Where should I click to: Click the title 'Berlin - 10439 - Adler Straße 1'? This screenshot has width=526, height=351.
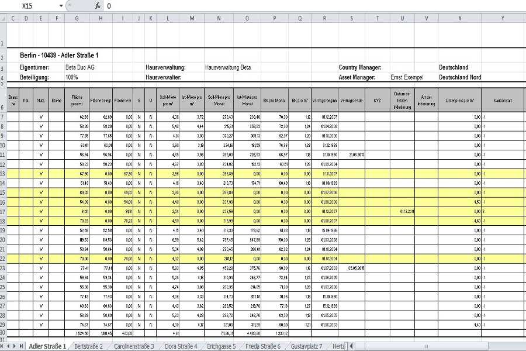tap(59, 55)
